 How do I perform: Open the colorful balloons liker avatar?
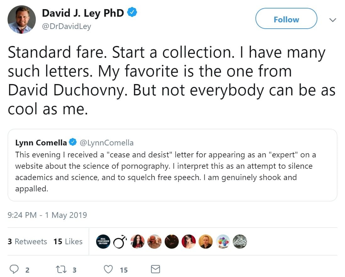click(223, 242)
